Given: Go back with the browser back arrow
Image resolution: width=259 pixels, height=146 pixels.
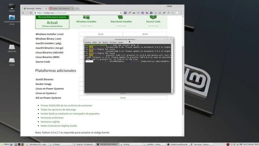Looking at the screenshot, I should point(23,13).
